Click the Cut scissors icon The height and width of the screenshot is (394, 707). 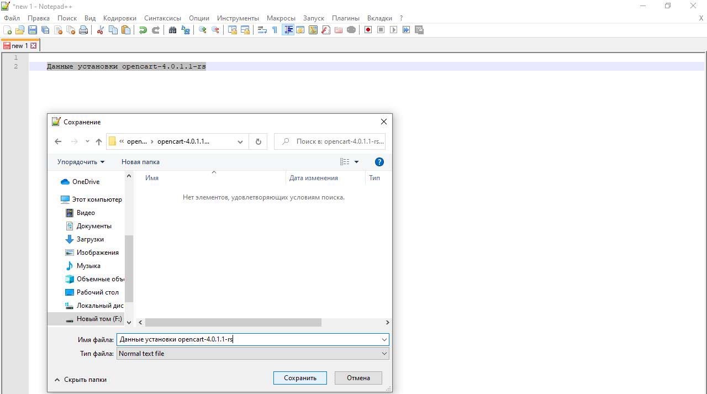[x=101, y=30]
